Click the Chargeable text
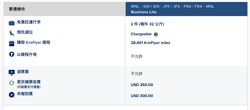The height and width of the screenshot is (110, 250). (x=141, y=34)
